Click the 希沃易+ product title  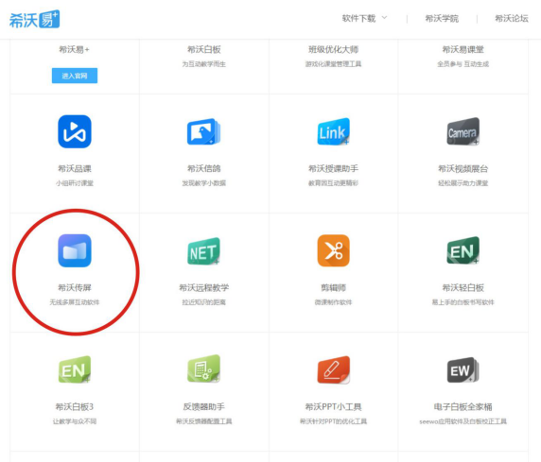click(x=74, y=50)
